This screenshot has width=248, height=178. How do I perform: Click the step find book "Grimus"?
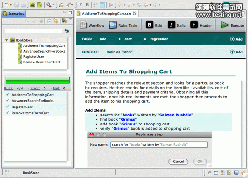(x=118, y=119)
